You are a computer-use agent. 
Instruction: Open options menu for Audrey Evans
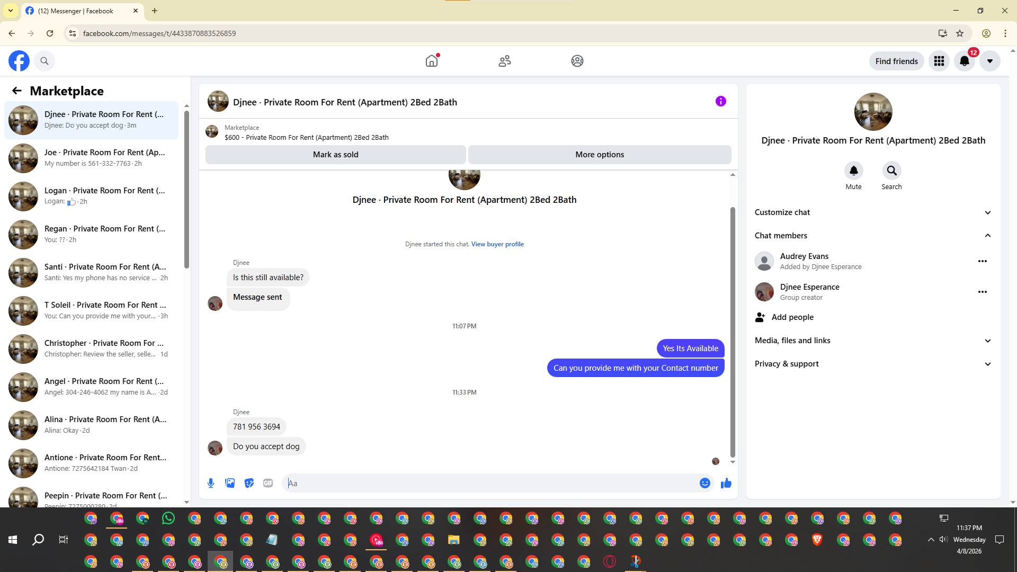982,261
